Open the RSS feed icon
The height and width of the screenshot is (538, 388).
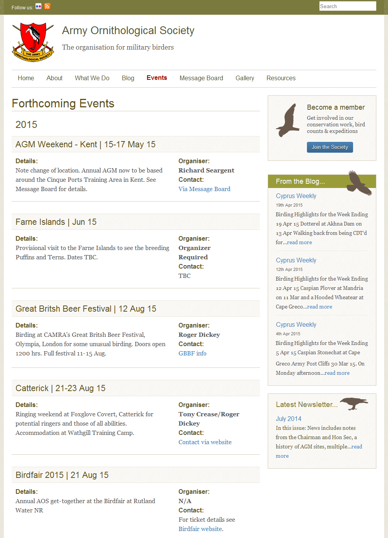click(x=47, y=6)
